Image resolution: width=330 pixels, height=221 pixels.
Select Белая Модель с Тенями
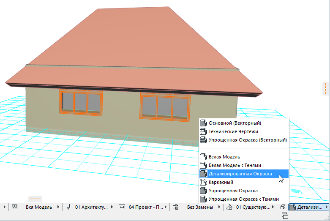[x=244, y=165]
